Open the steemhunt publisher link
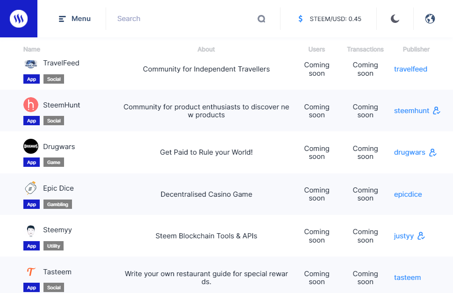 (x=411, y=111)
